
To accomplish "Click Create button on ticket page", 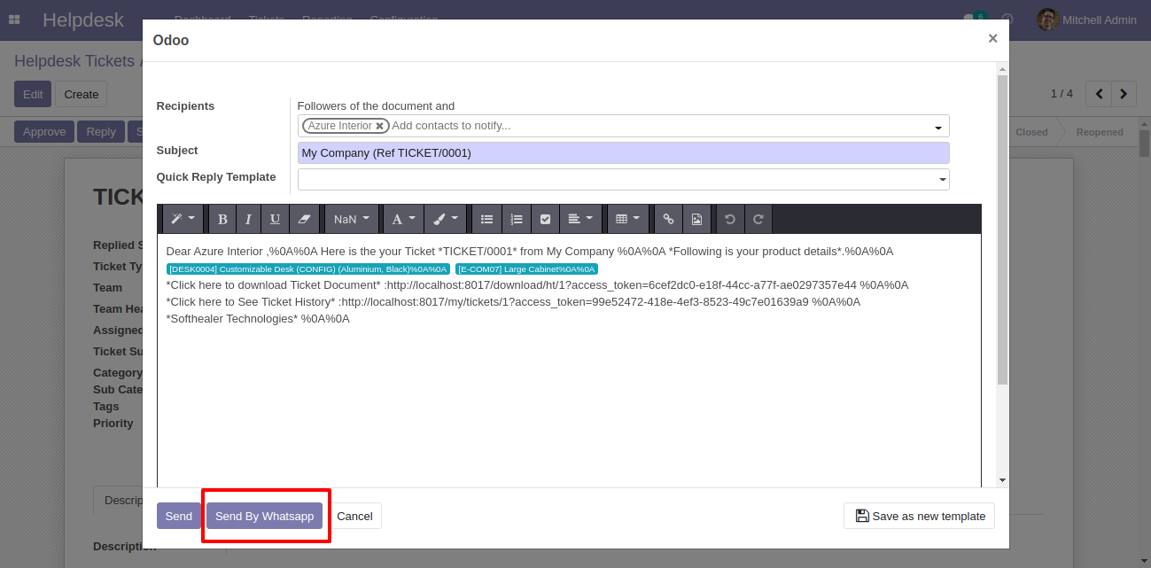I will (x=81, y=94).
